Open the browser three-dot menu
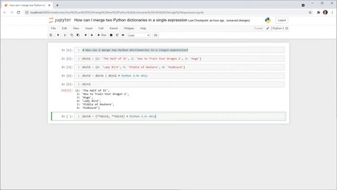Viewport: 337px width, 190px height. pyautogui.click(x=332, y=13)
